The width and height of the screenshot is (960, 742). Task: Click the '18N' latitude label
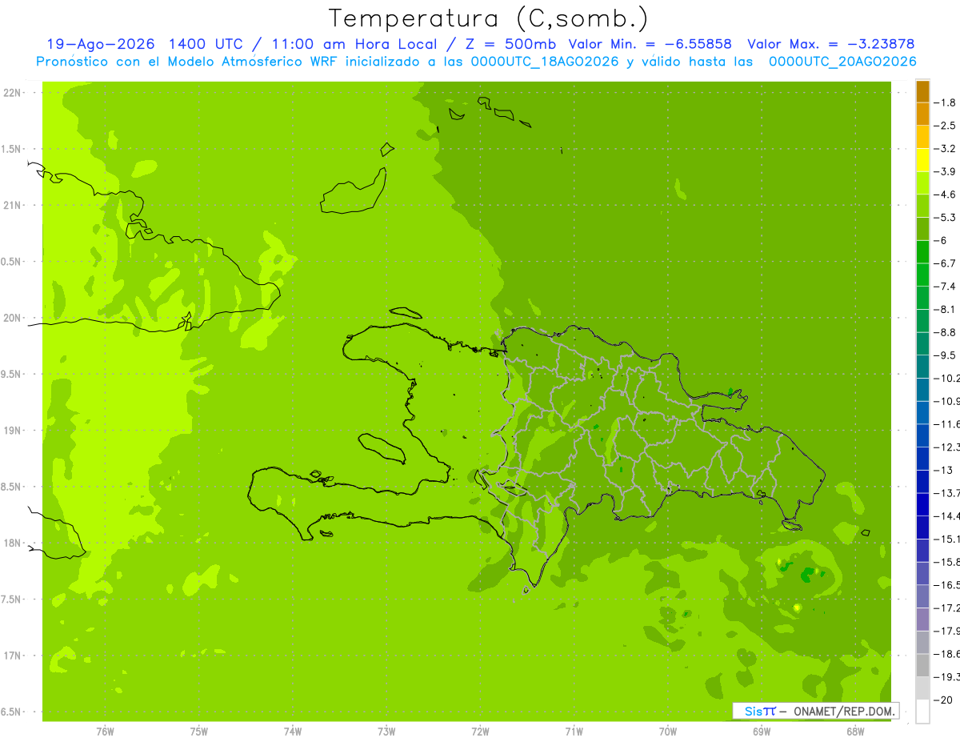(12, 543)
